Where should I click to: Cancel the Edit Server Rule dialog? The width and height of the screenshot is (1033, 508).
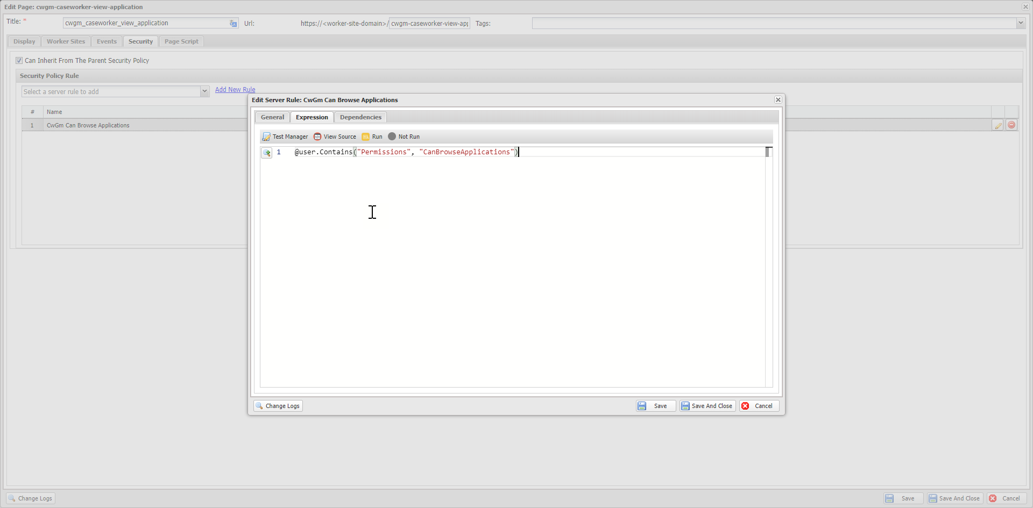[759, 406]
